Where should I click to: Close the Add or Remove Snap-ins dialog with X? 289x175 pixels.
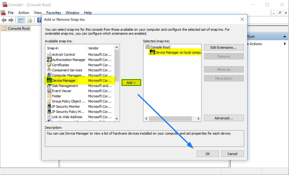coord(242,19)
